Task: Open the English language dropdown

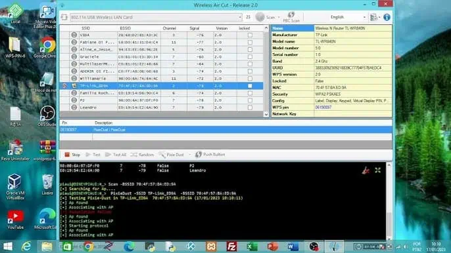Action: click(x=364, y=17)
